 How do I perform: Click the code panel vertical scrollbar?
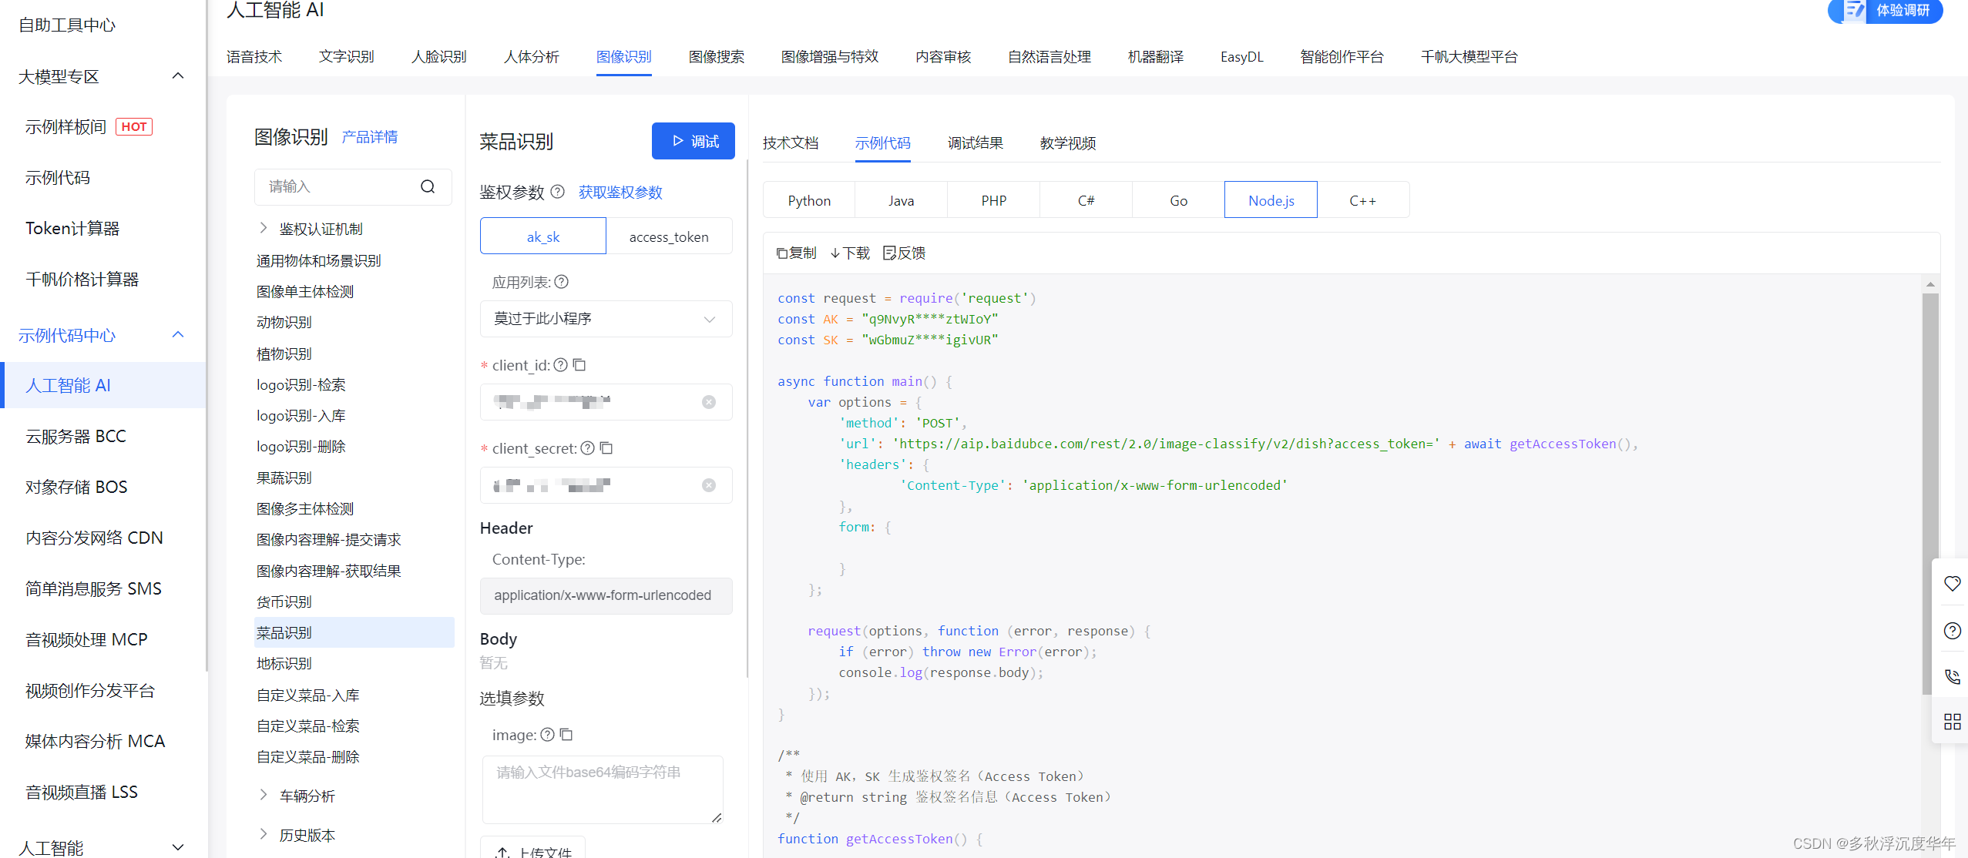[x=1930, y=493]
